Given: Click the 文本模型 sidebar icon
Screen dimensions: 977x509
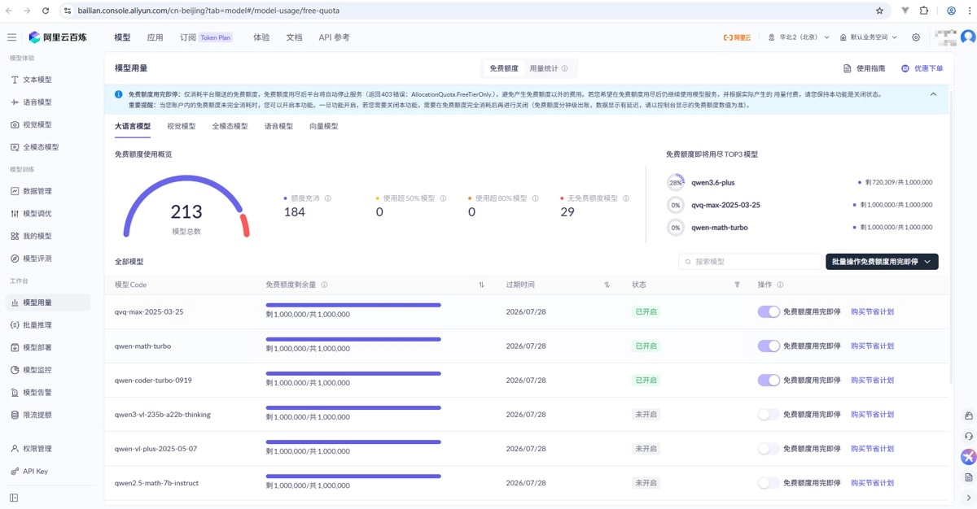Looking at the screenshot, I should pos(15,80).
